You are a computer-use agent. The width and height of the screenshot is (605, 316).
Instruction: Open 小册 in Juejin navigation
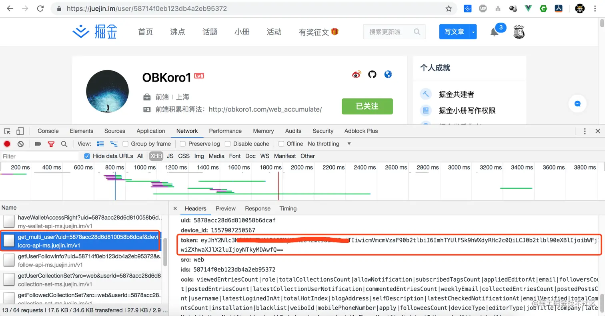242,32
